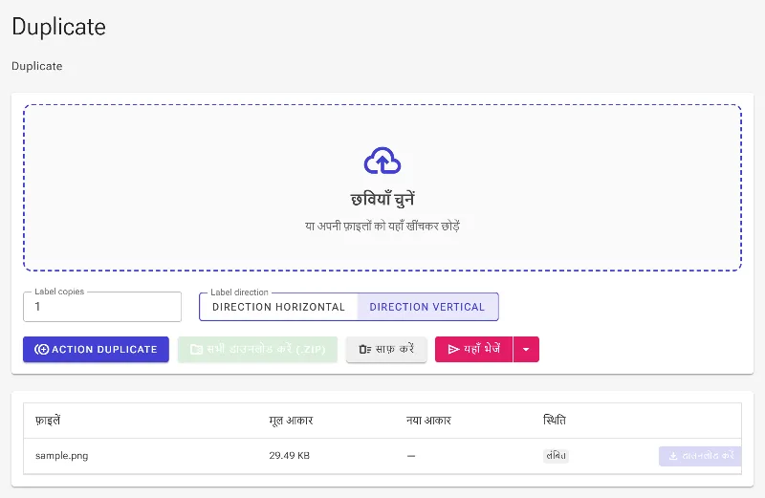Click the sample.png file name
This screenshot has height=498, width=765.
click(62, 456)
